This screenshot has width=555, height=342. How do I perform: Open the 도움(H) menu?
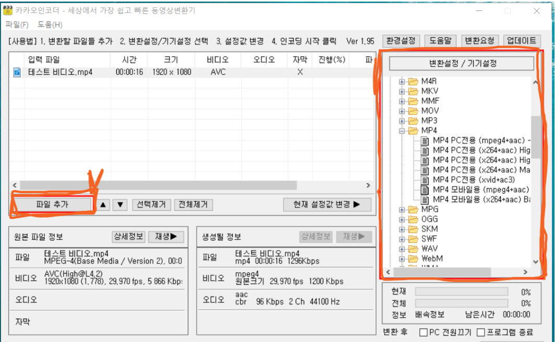[50, 25]
